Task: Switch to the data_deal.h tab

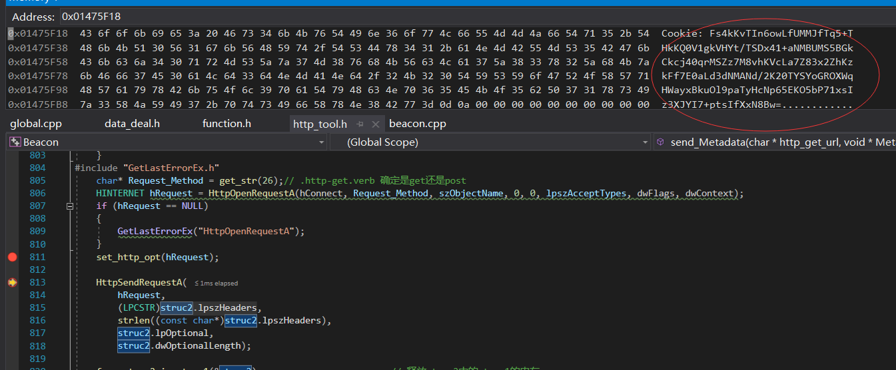Action: pos(132,124)
